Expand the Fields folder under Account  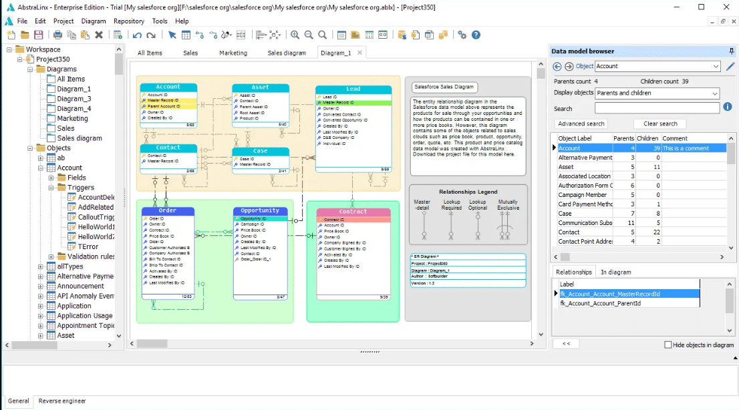[x=51, y=178]
